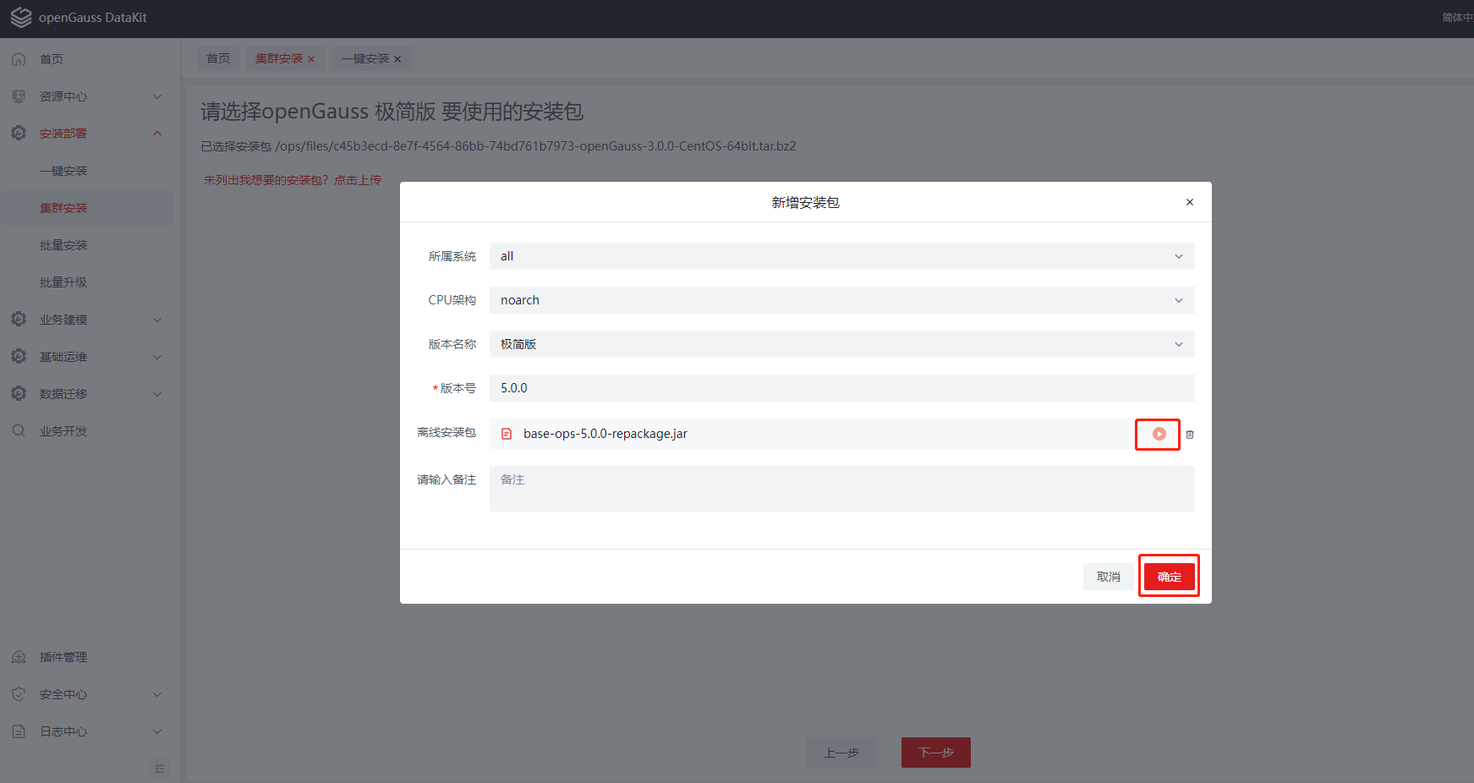Collapse the sidebar using the bottom icon

(x=160, y=769)
